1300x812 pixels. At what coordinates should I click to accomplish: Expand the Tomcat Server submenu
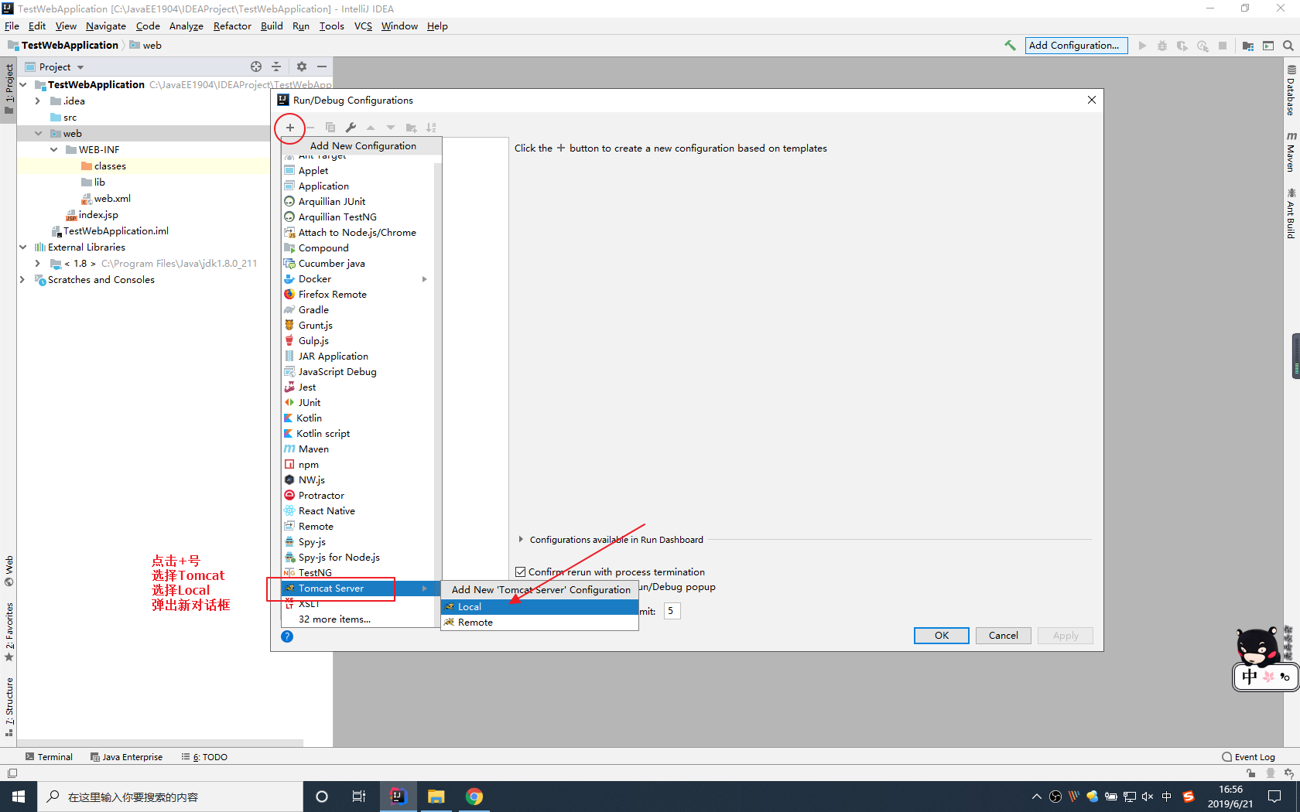(x=425, y=589)
